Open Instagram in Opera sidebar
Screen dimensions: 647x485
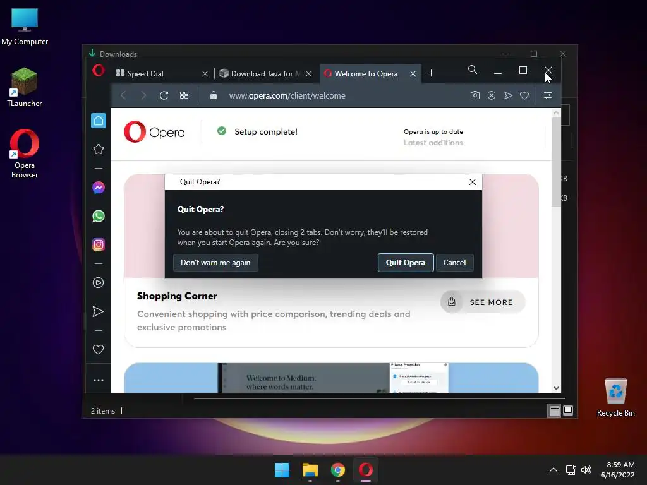click(x=98, y=244)
